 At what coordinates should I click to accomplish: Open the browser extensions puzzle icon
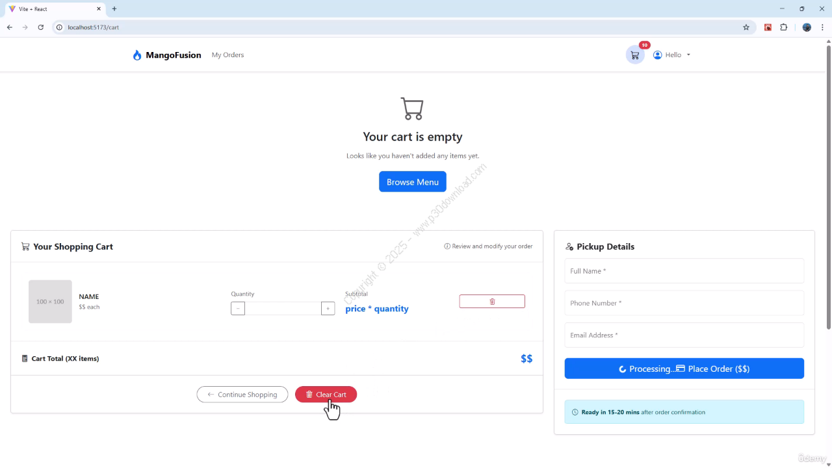[784, 27]
